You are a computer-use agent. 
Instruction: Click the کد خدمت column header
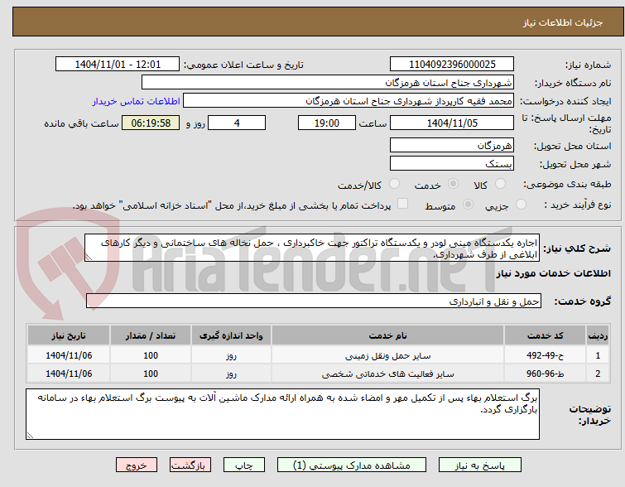pyautogui.click(x=545, y=335)
